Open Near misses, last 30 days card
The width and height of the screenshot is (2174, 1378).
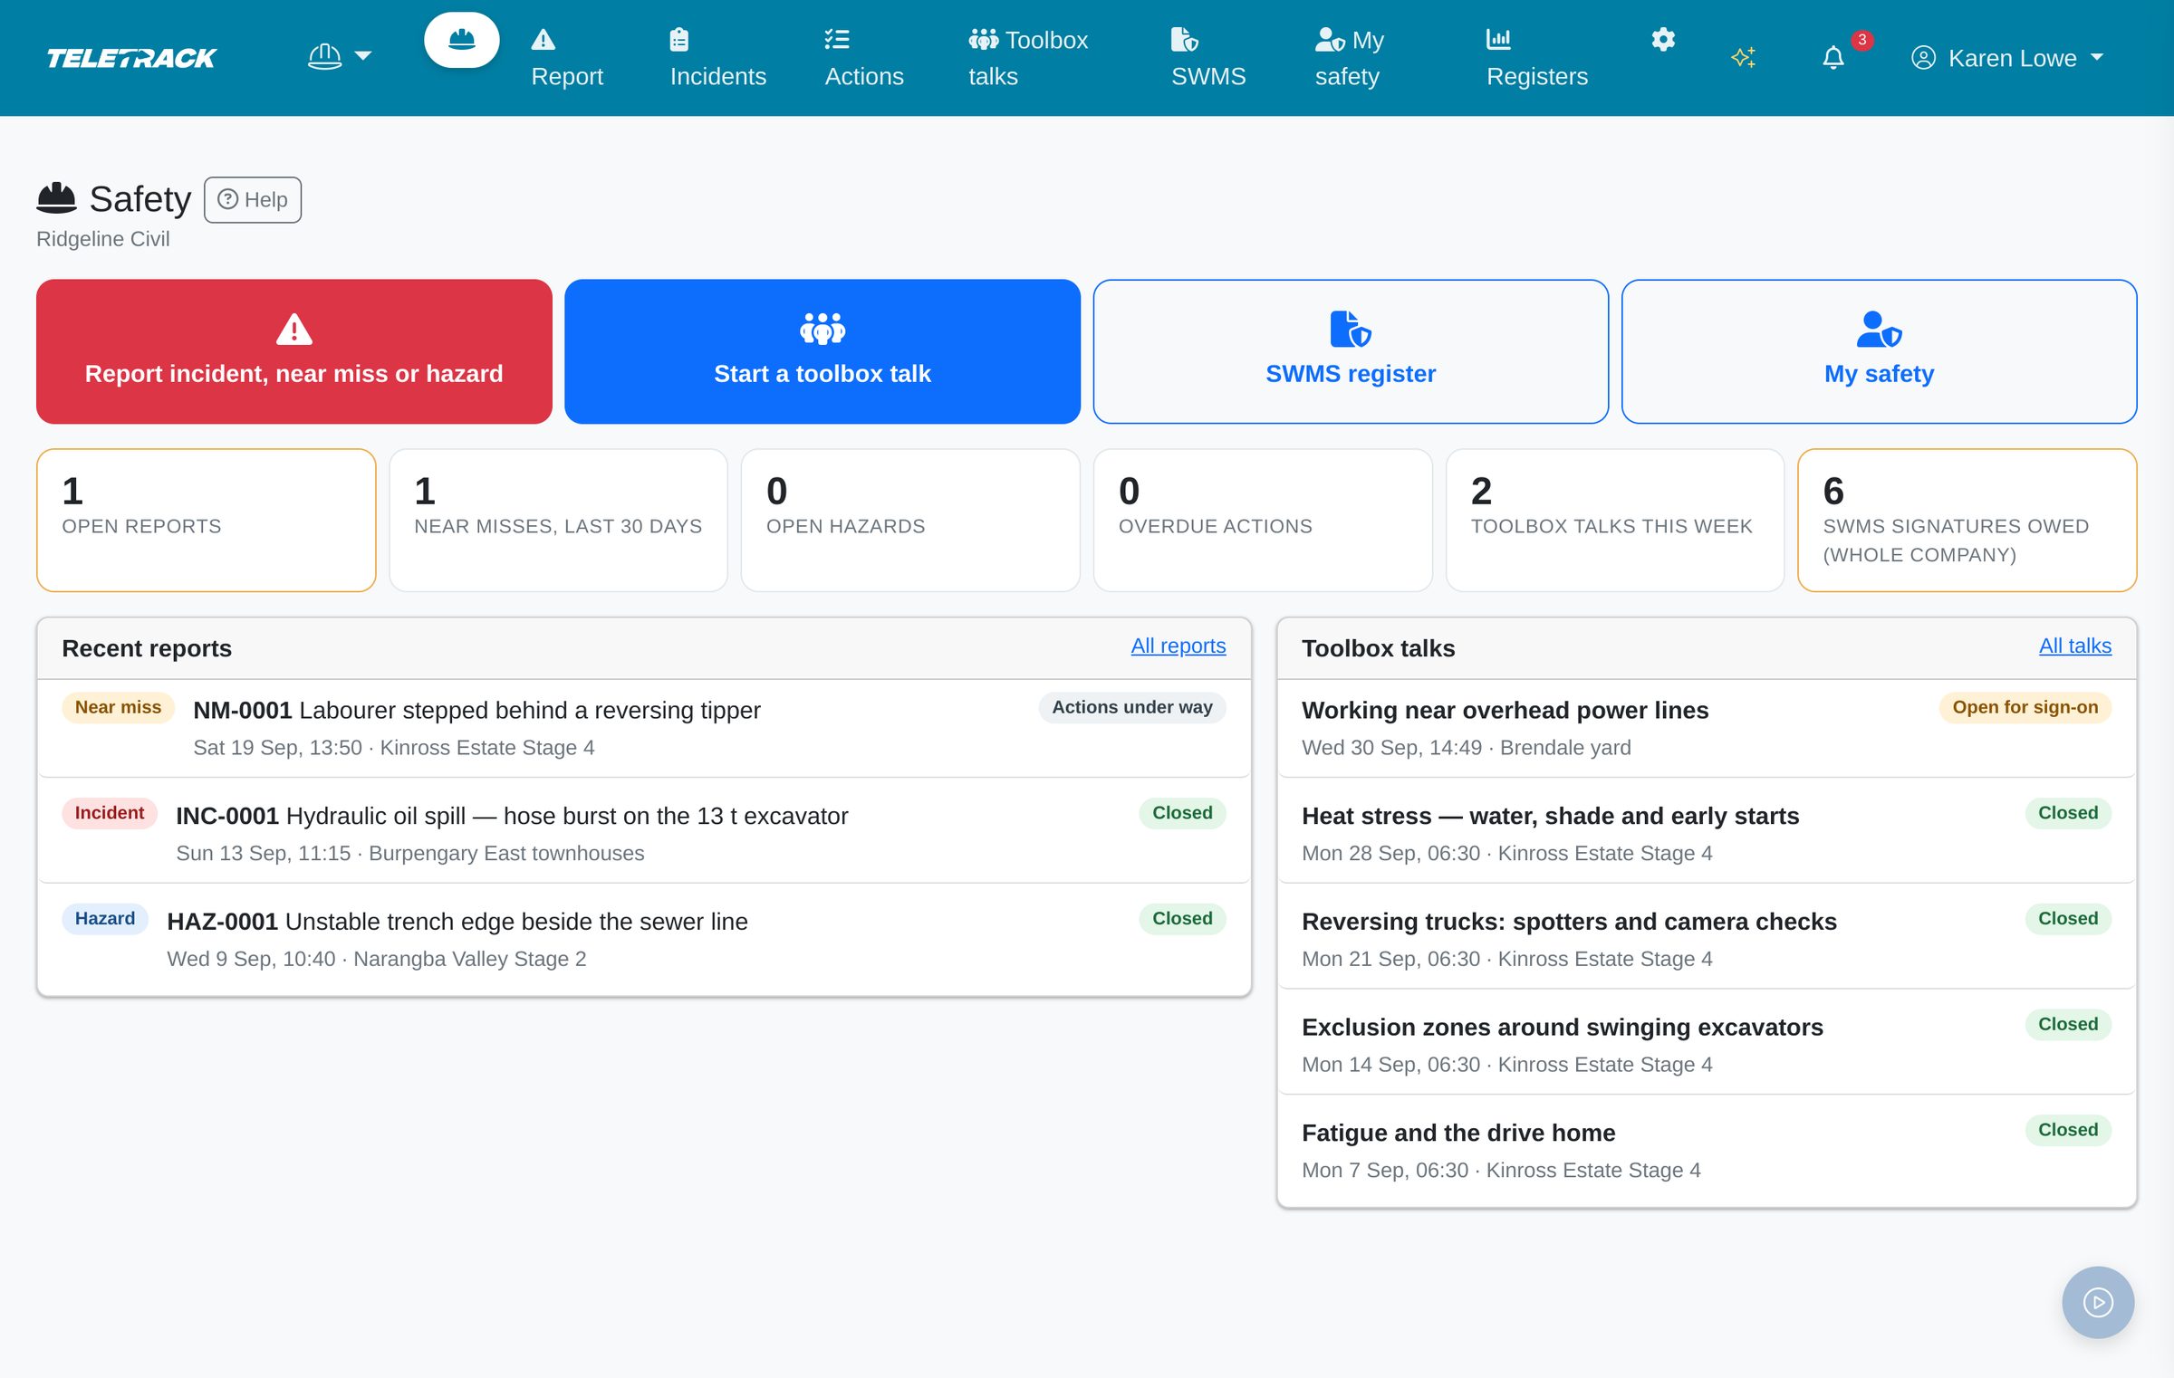tap(559, 521)
